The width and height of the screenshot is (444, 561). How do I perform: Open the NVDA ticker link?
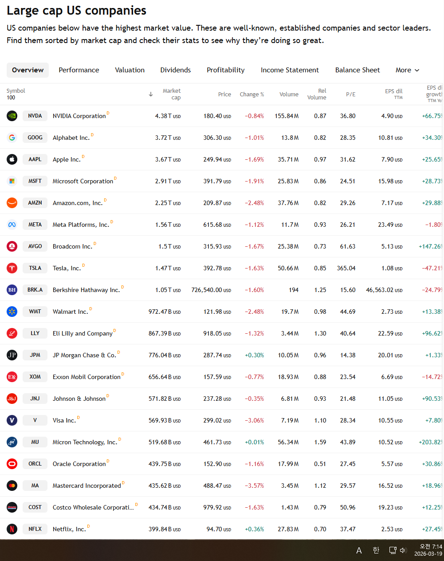tap(35, 116)
